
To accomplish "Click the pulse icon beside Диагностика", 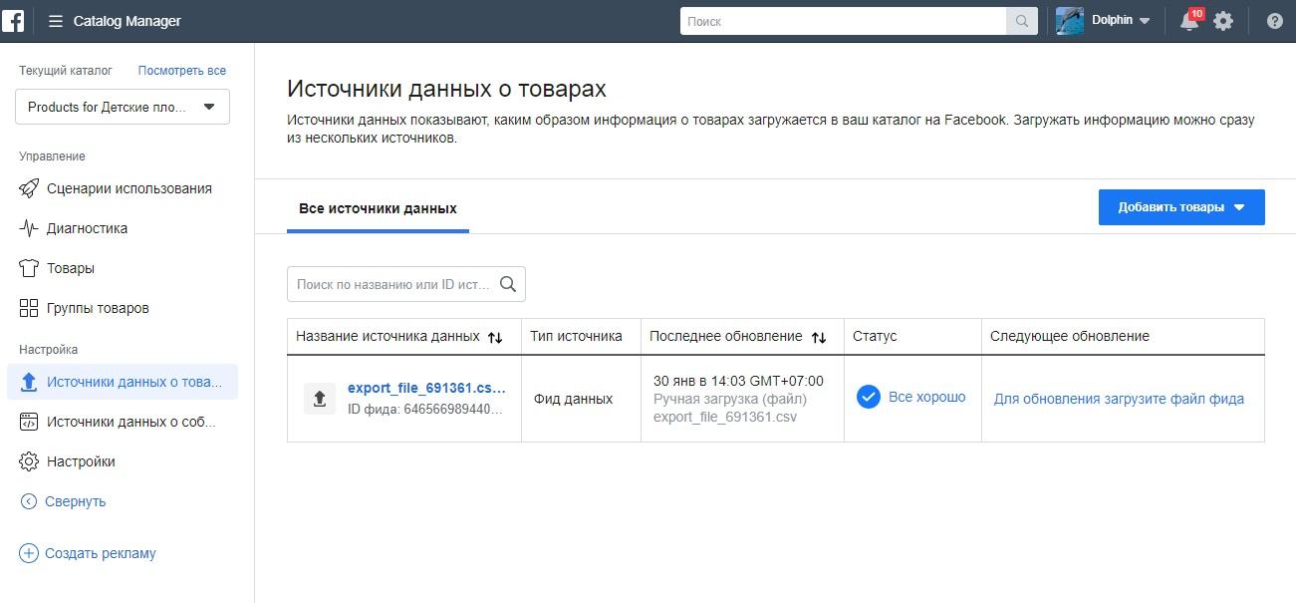I will click(29, 228).
